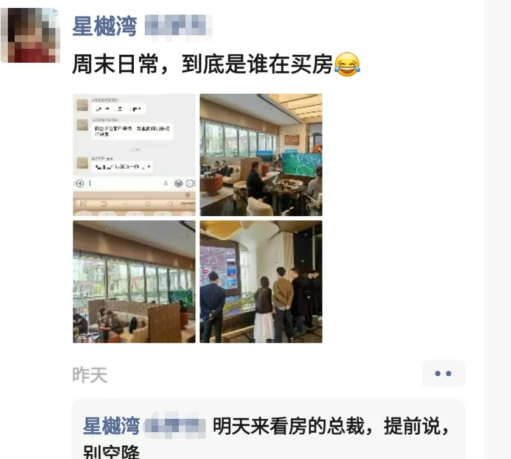Image resolution: width=511 pixels, height=459 pixels.
Task: Click the blurred name inside the comment
Action: (x=175, y=426)
